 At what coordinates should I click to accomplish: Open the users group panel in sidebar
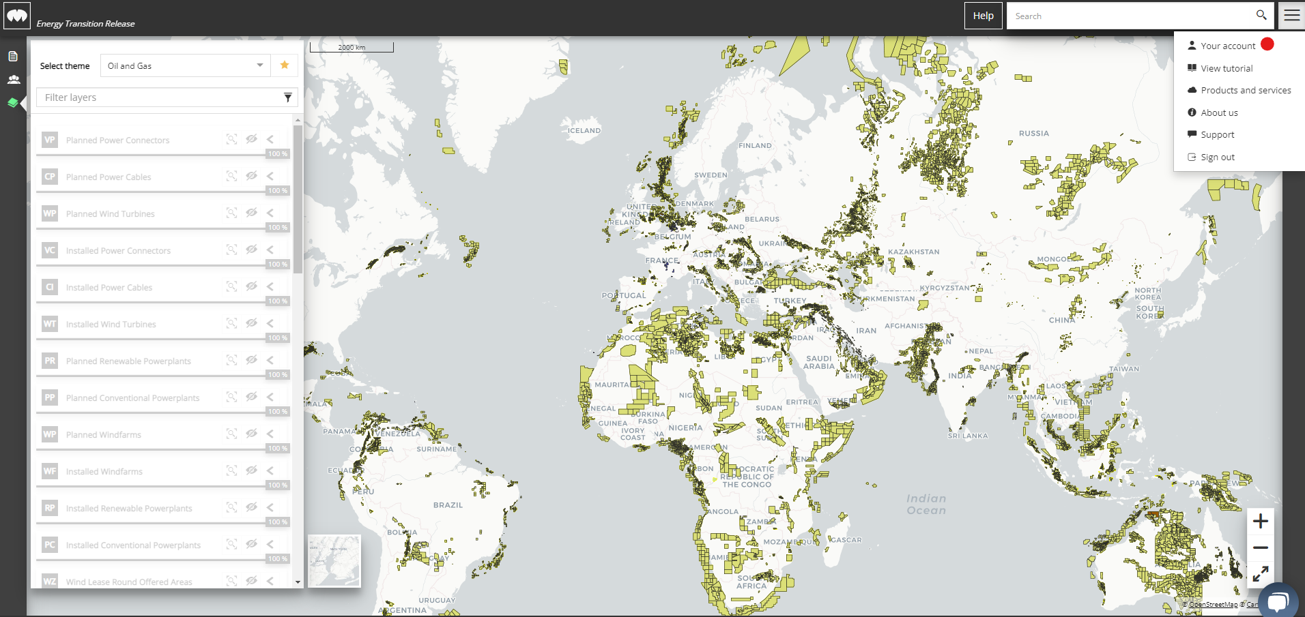[x=13, y=80]
